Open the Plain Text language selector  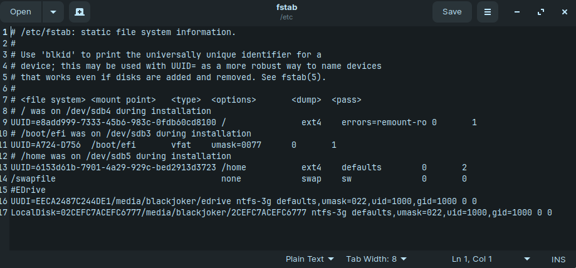pyautogui.click(x=310, y=259)
